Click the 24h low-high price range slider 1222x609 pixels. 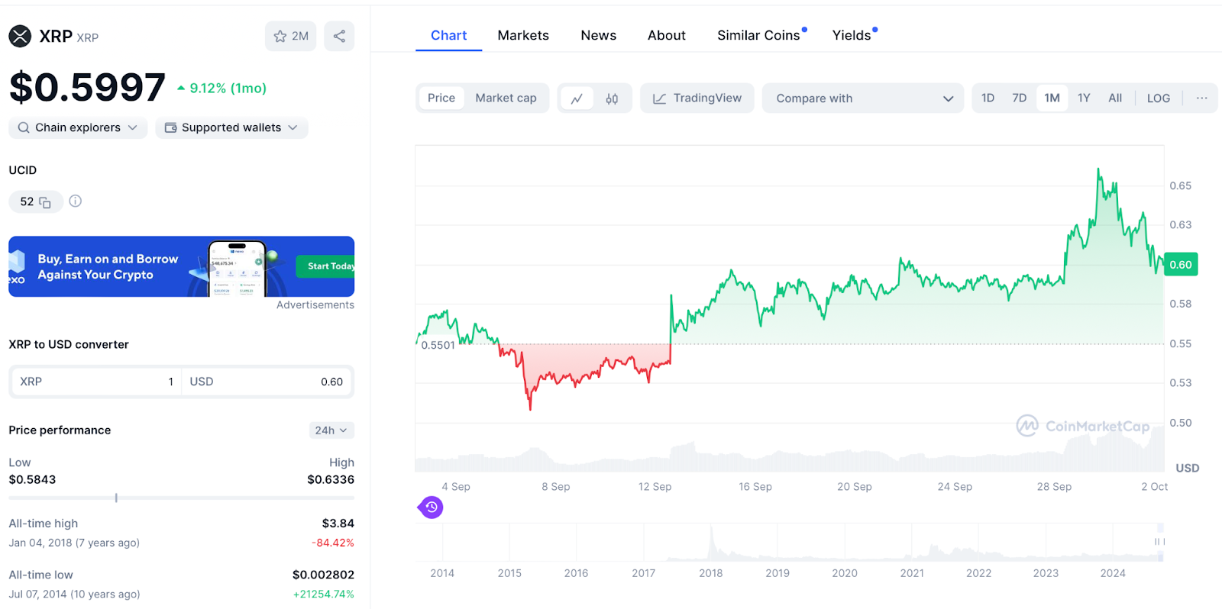pos(181,498)
